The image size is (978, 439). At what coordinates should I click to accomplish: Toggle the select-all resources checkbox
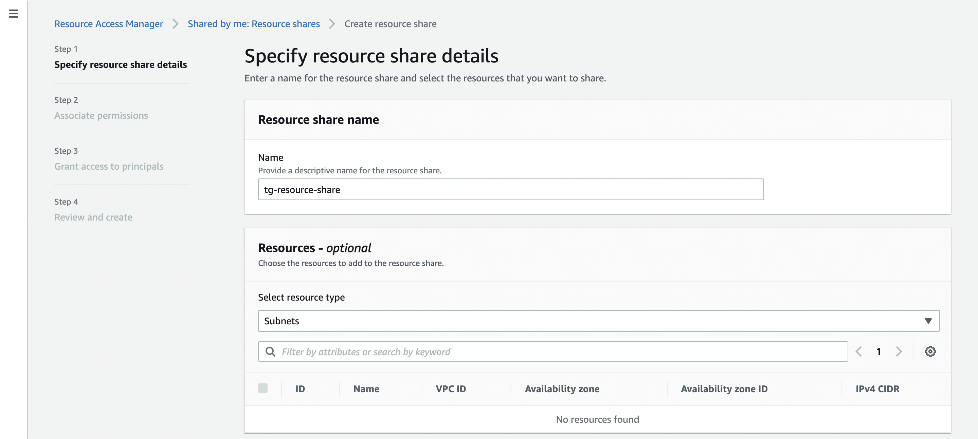pos(263,388)
